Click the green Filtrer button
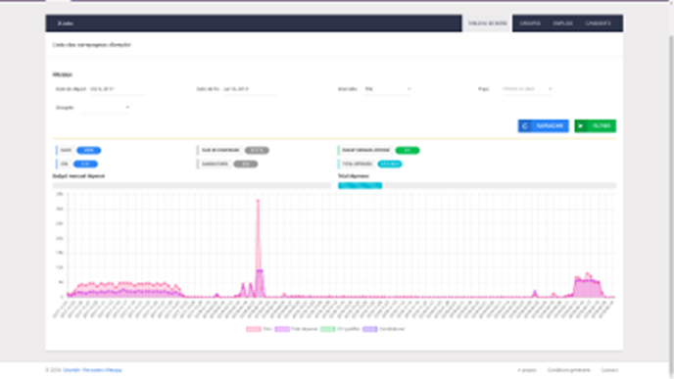 (595, 126)
